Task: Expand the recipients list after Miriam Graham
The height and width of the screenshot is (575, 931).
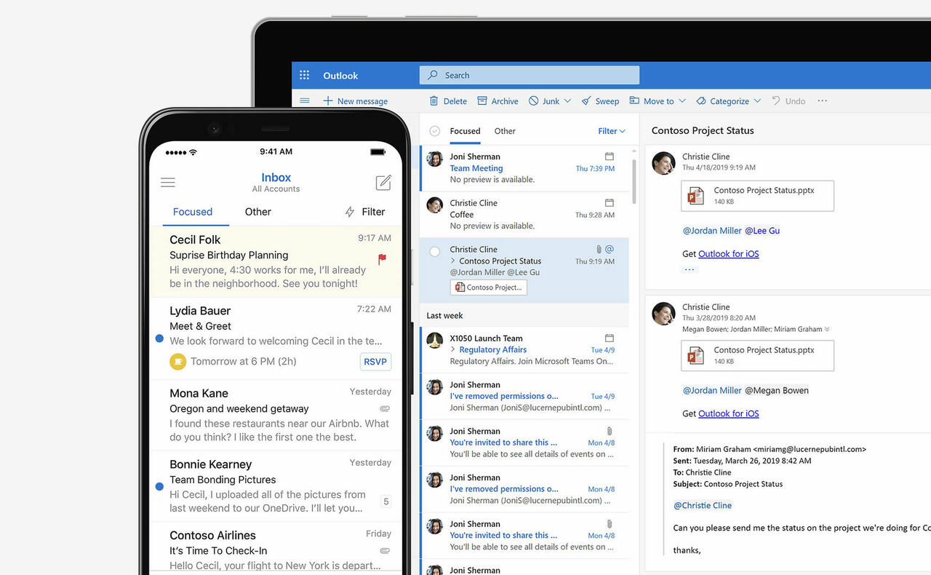Action: 827,329
